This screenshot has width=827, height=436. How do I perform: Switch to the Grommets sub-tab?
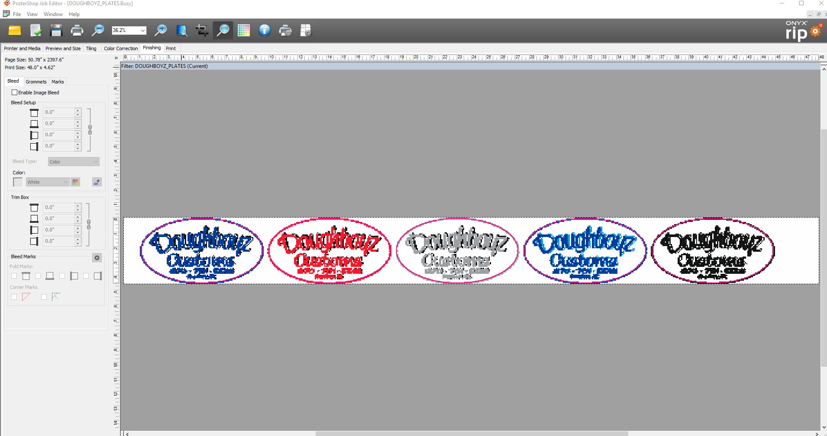click(x=36, y=82)
